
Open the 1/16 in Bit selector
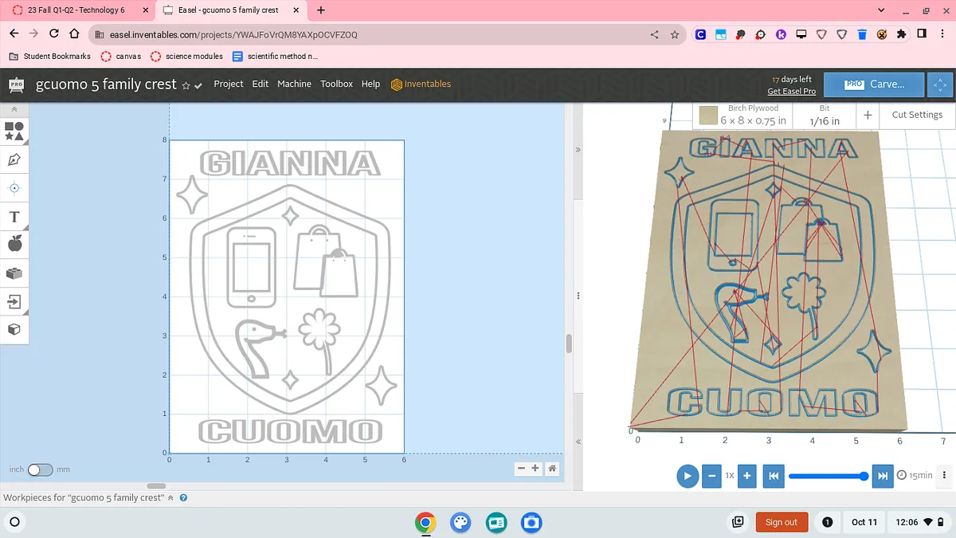click(824, 116)
